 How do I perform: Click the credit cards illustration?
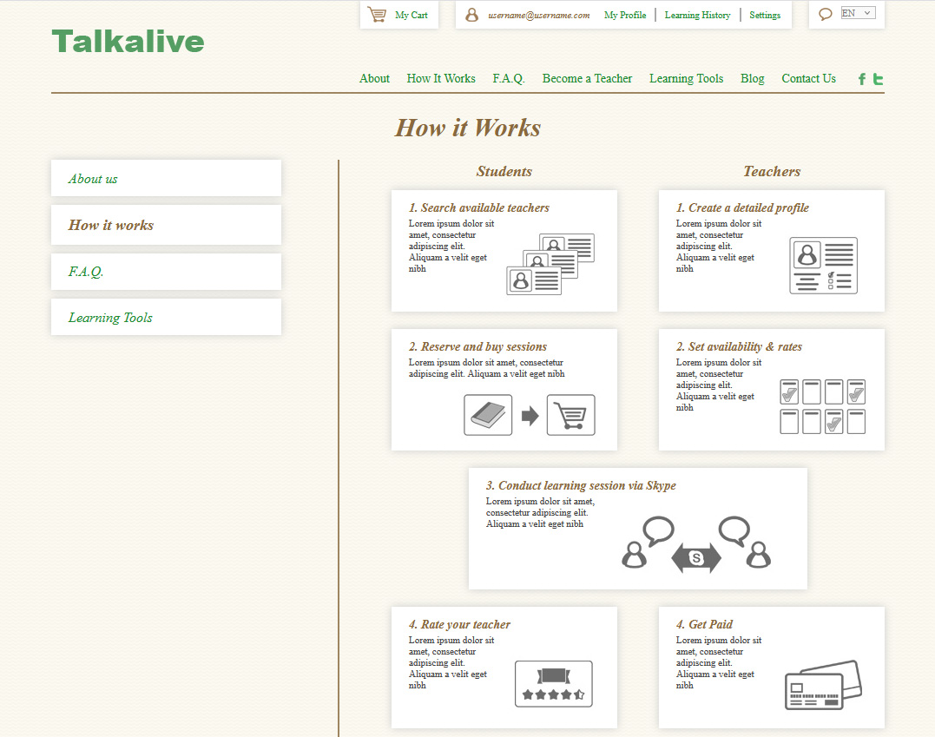point(823,685)
